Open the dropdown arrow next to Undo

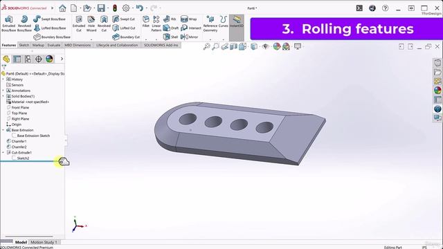146,8
